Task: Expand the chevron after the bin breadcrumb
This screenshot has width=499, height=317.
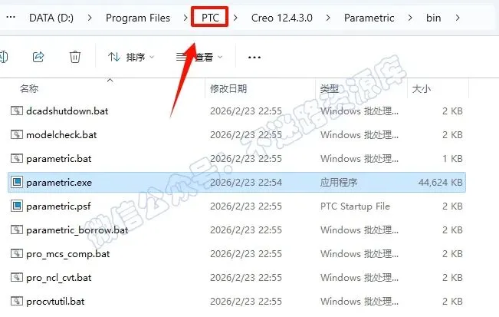Action: (458, 18)
